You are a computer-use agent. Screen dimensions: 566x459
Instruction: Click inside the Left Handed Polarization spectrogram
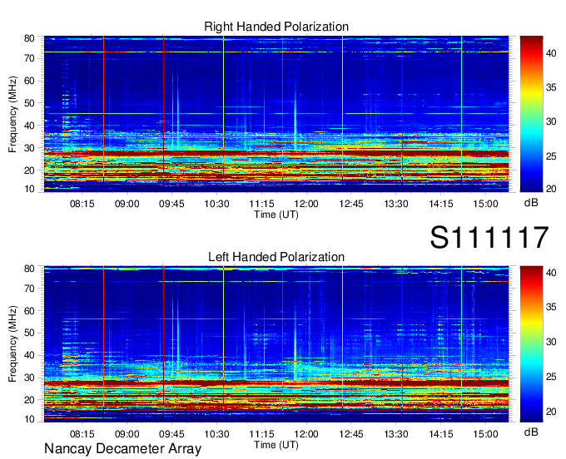tap(276, 343)
